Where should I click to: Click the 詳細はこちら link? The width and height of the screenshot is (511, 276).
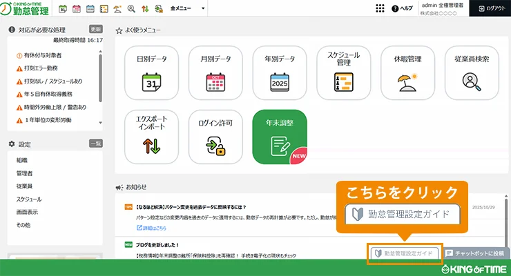pos(151,228)
